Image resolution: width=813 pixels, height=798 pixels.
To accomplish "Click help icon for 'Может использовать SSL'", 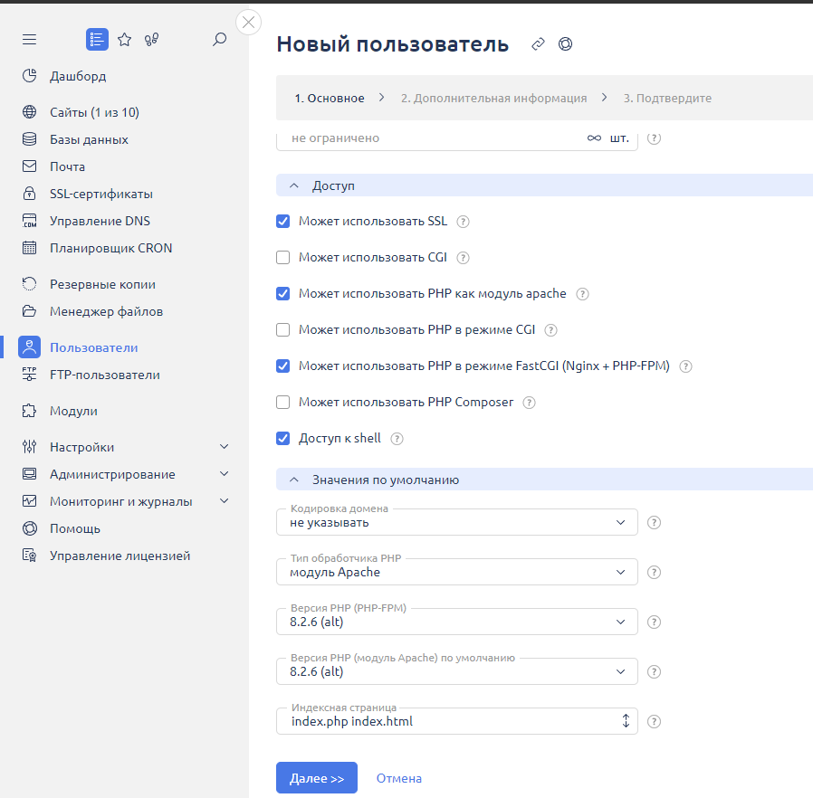I will click(463, 222).
